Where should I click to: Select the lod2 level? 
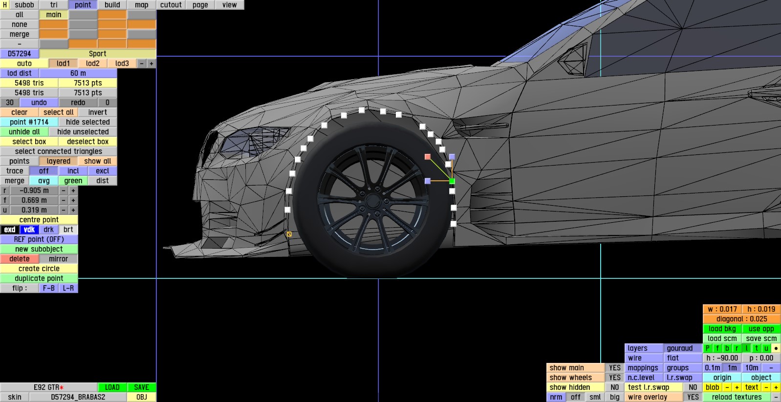coord(93,63)
